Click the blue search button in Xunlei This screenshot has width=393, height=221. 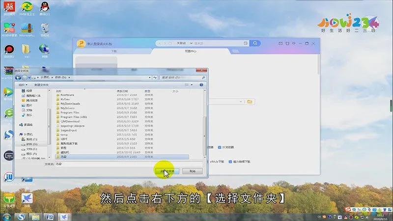(255, 43)
